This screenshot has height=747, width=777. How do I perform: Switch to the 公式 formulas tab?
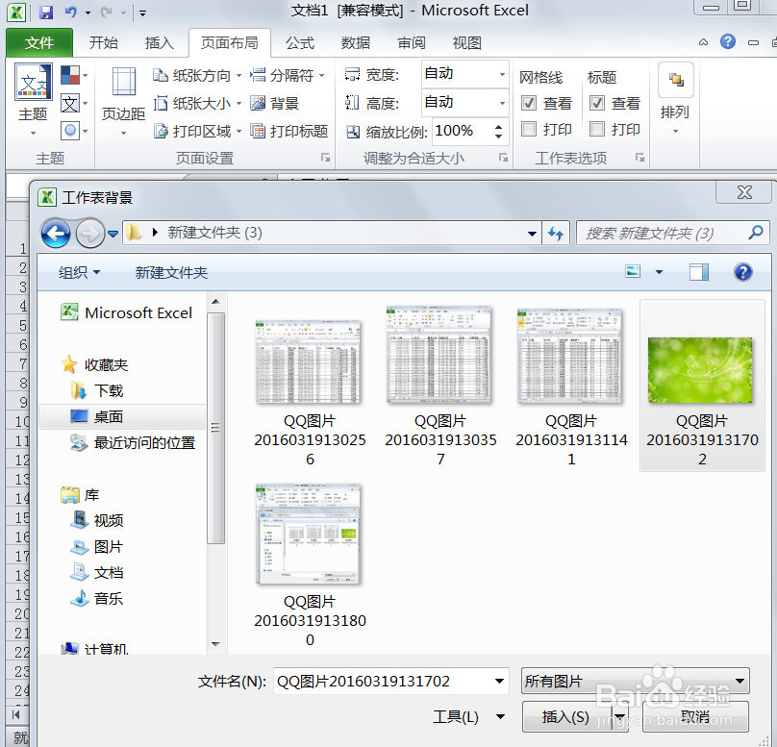[x=300, y=42]
